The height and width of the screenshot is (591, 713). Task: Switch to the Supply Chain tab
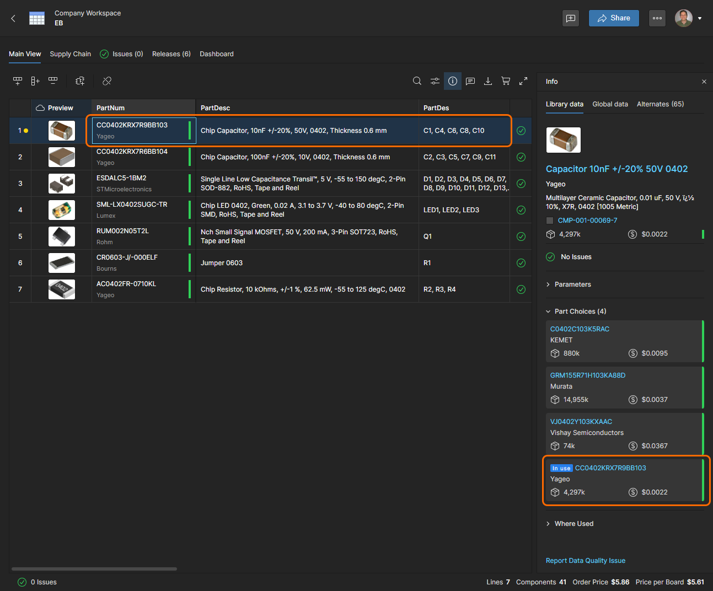click(x=70, y=54)
